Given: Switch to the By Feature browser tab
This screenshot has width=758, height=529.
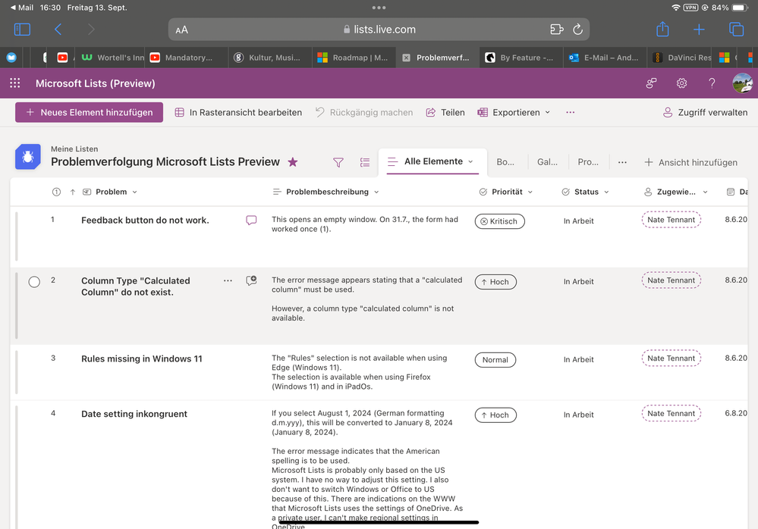Looking at the screenshot, I should click(521, 58).
